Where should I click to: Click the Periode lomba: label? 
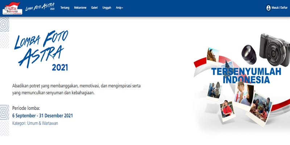pyautogui.click(x=26, y=108)
